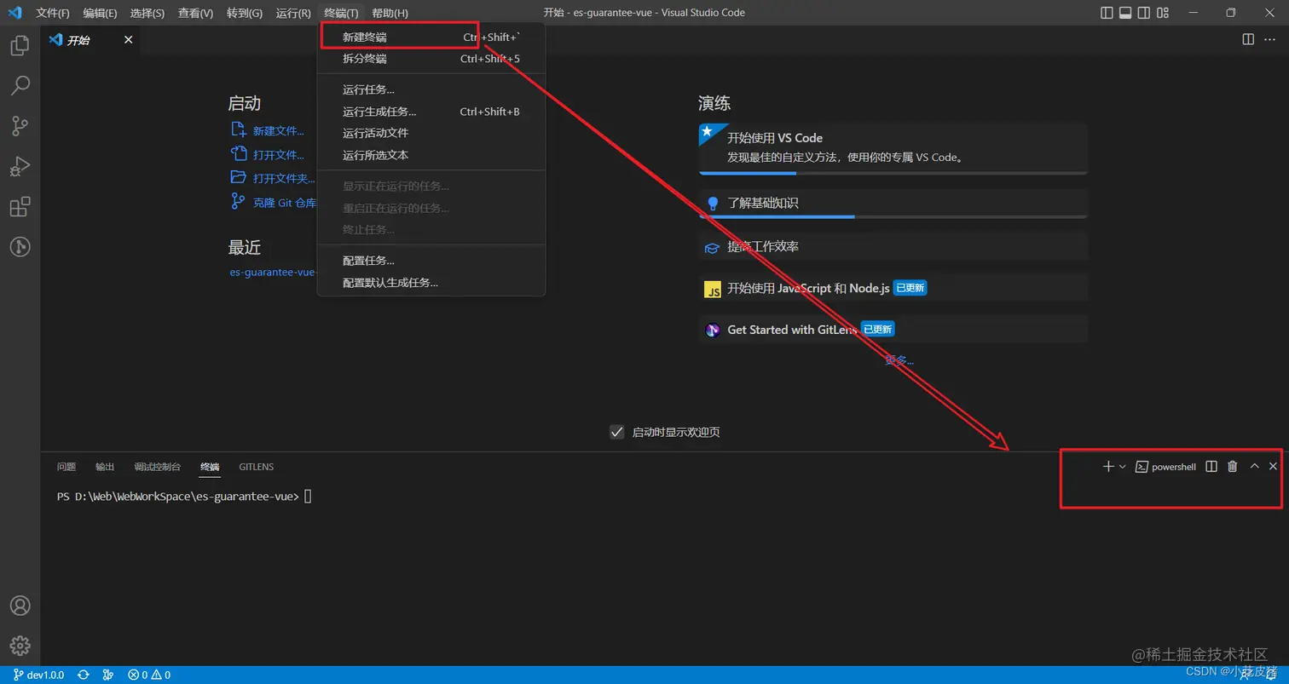Open terminal launch profile dropdown arrow
The width and height of the screenshot is (1289, 684).
[x=1123, y=467]
